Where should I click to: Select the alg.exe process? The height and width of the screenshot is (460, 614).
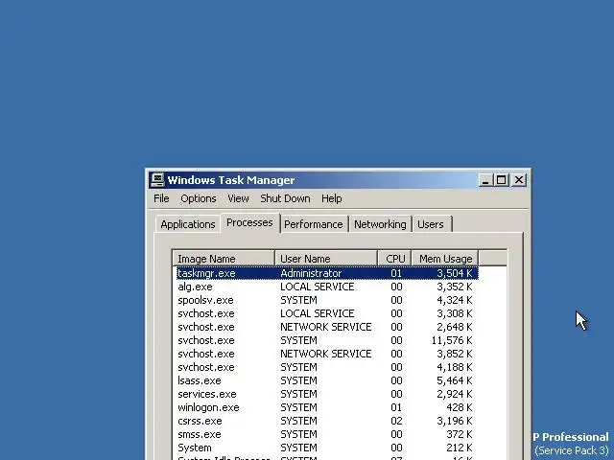(326, 287)
